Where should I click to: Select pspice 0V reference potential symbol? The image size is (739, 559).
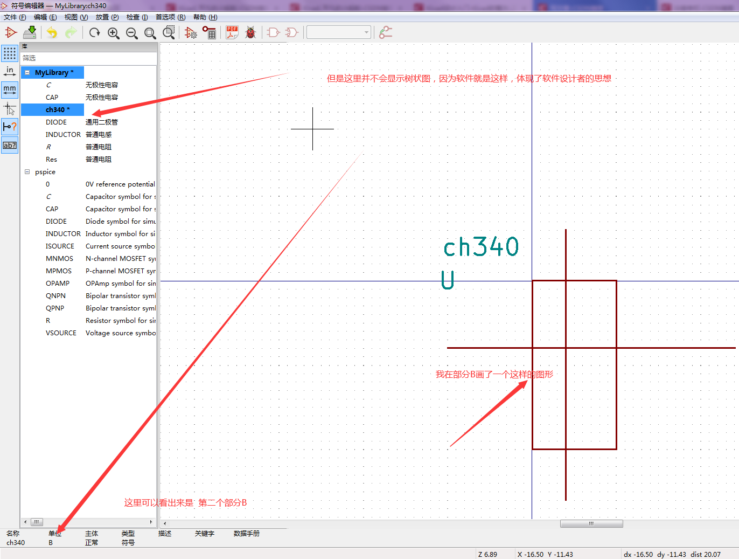point(89,184)
